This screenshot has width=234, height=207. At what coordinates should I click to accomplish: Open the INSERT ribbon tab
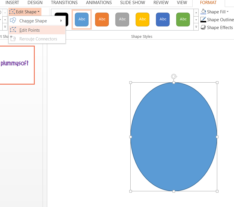pos(12,3)
